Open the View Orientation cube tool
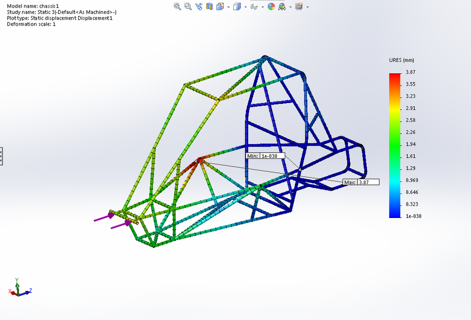The image size is (471, 320). [x=220, y=6]
